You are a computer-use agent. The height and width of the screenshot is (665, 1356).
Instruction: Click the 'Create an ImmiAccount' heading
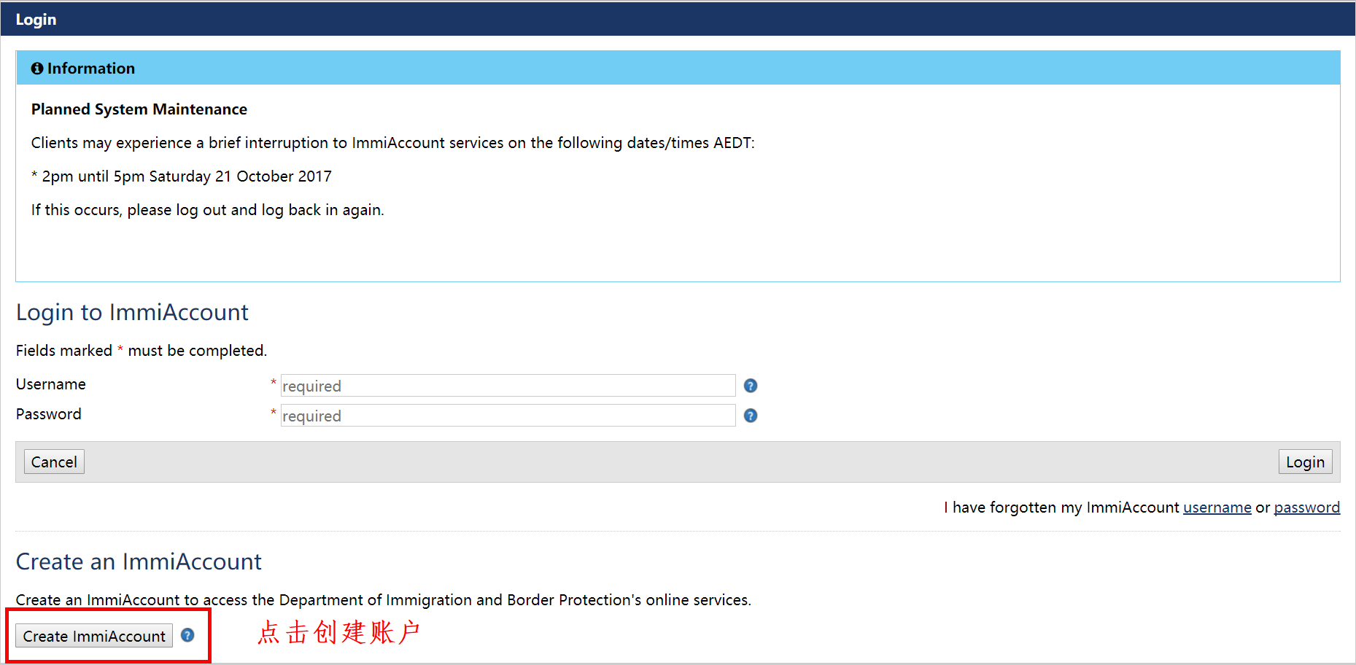[139, 561]
